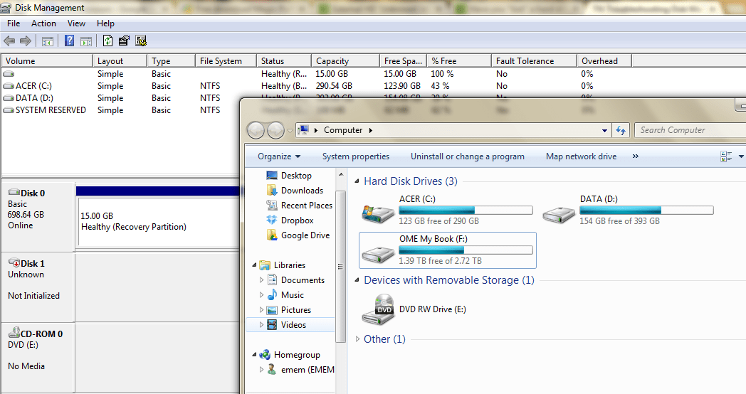Click the Back arrow in Disk Management toolbar

pos(9,41)
